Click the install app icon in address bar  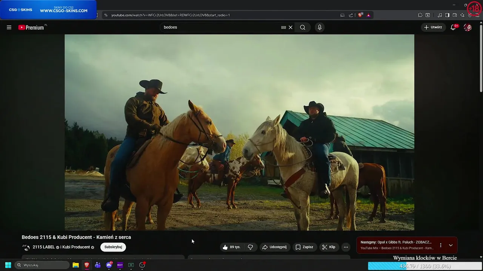tap(342, 15)
